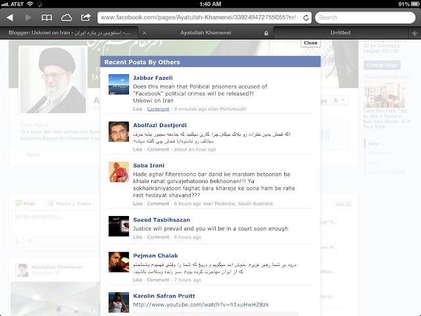Tap the battery 91% status indicator
Screen dimensions: 421x316
(409, 4)
